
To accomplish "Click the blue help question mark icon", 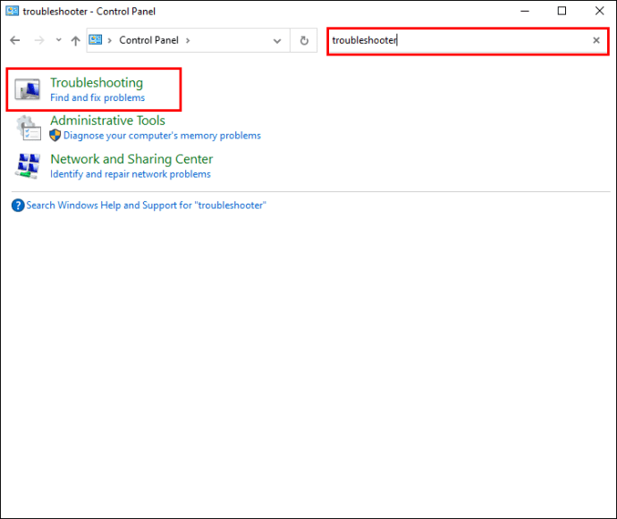I will [18, 205].
